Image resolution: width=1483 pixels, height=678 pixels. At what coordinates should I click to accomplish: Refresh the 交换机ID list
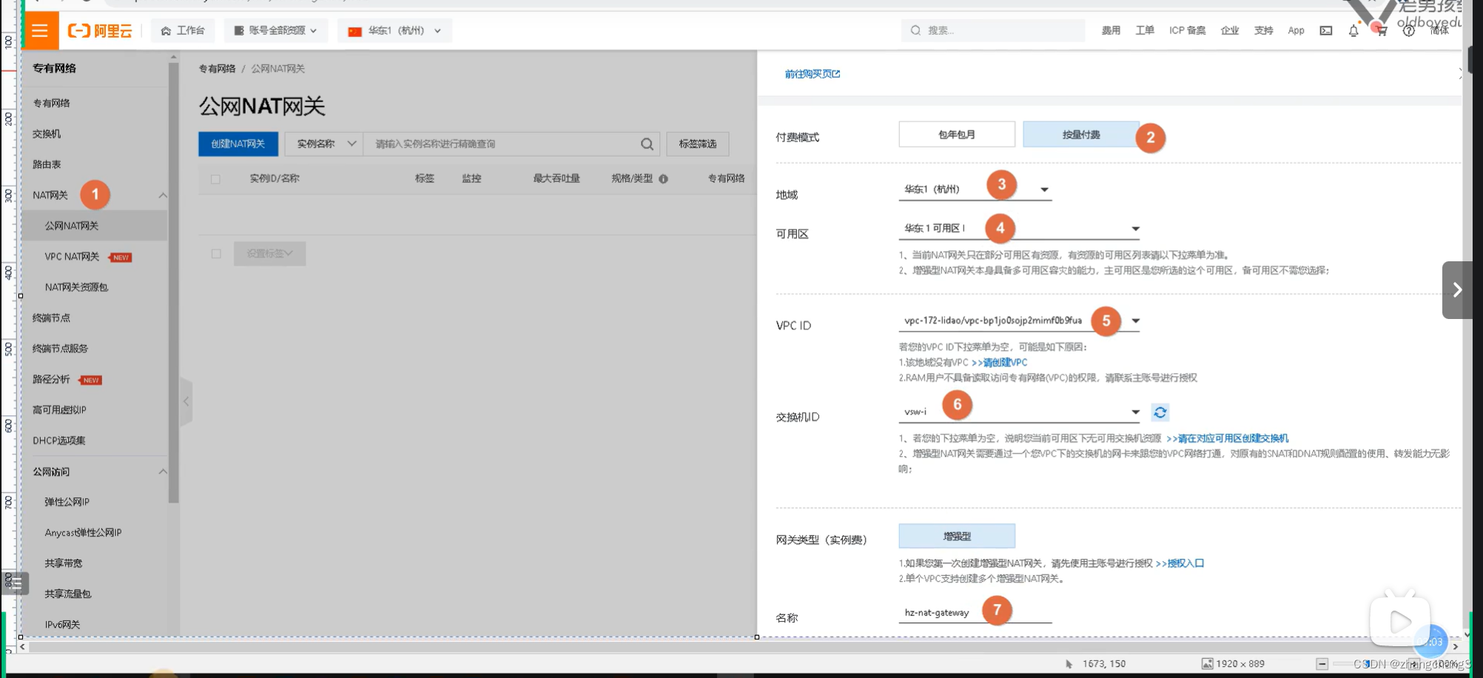point(1160,412)
